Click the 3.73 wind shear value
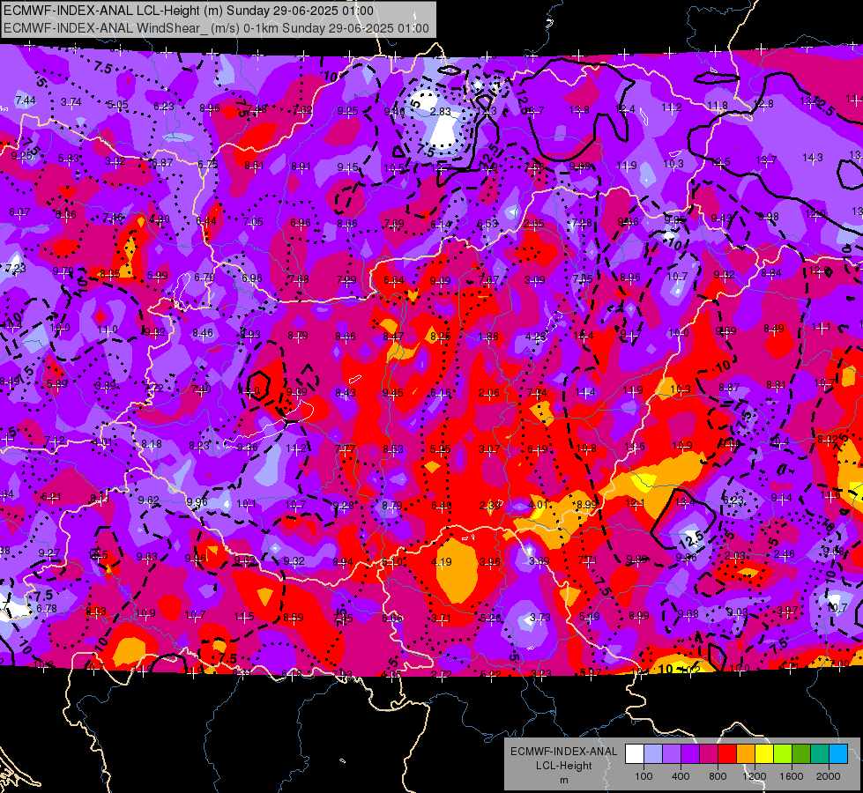This screenshot has height=793, width=863. (x=539, y=618)
